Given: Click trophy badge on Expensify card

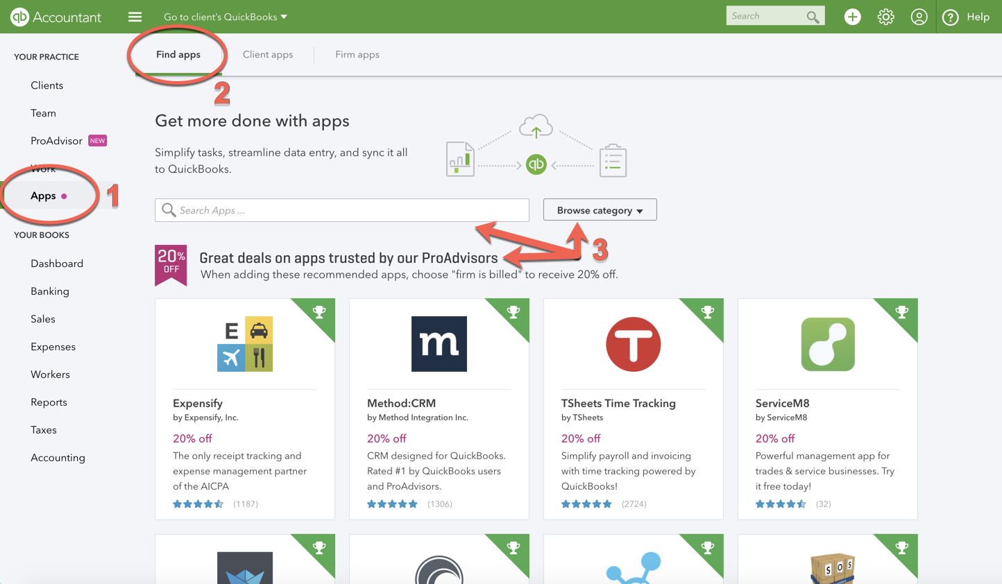Looking at the screenshot, I should (319, 312).
